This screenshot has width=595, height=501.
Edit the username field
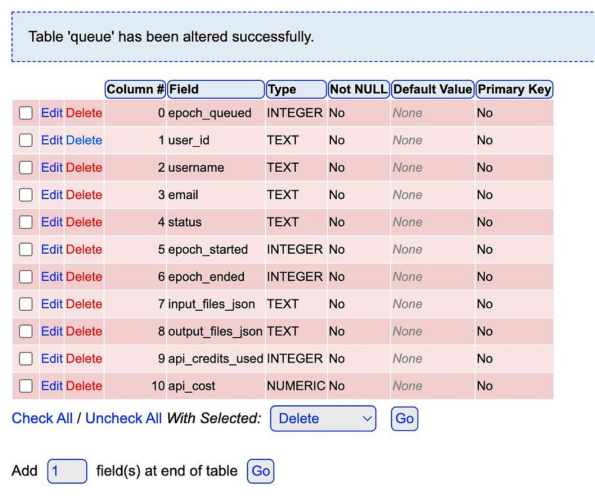52,167
